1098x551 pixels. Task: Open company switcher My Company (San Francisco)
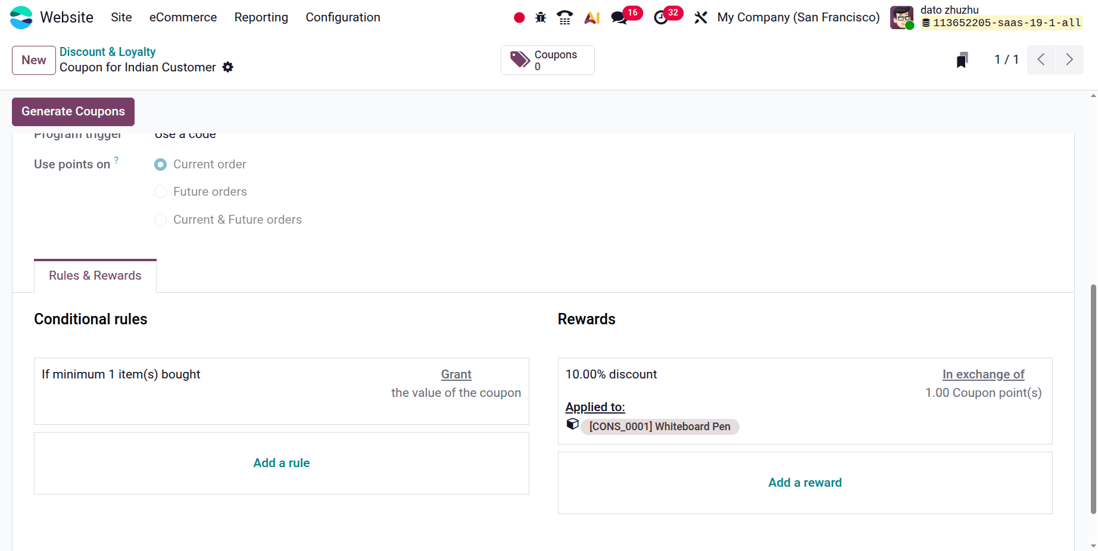[x=798, y=17]
